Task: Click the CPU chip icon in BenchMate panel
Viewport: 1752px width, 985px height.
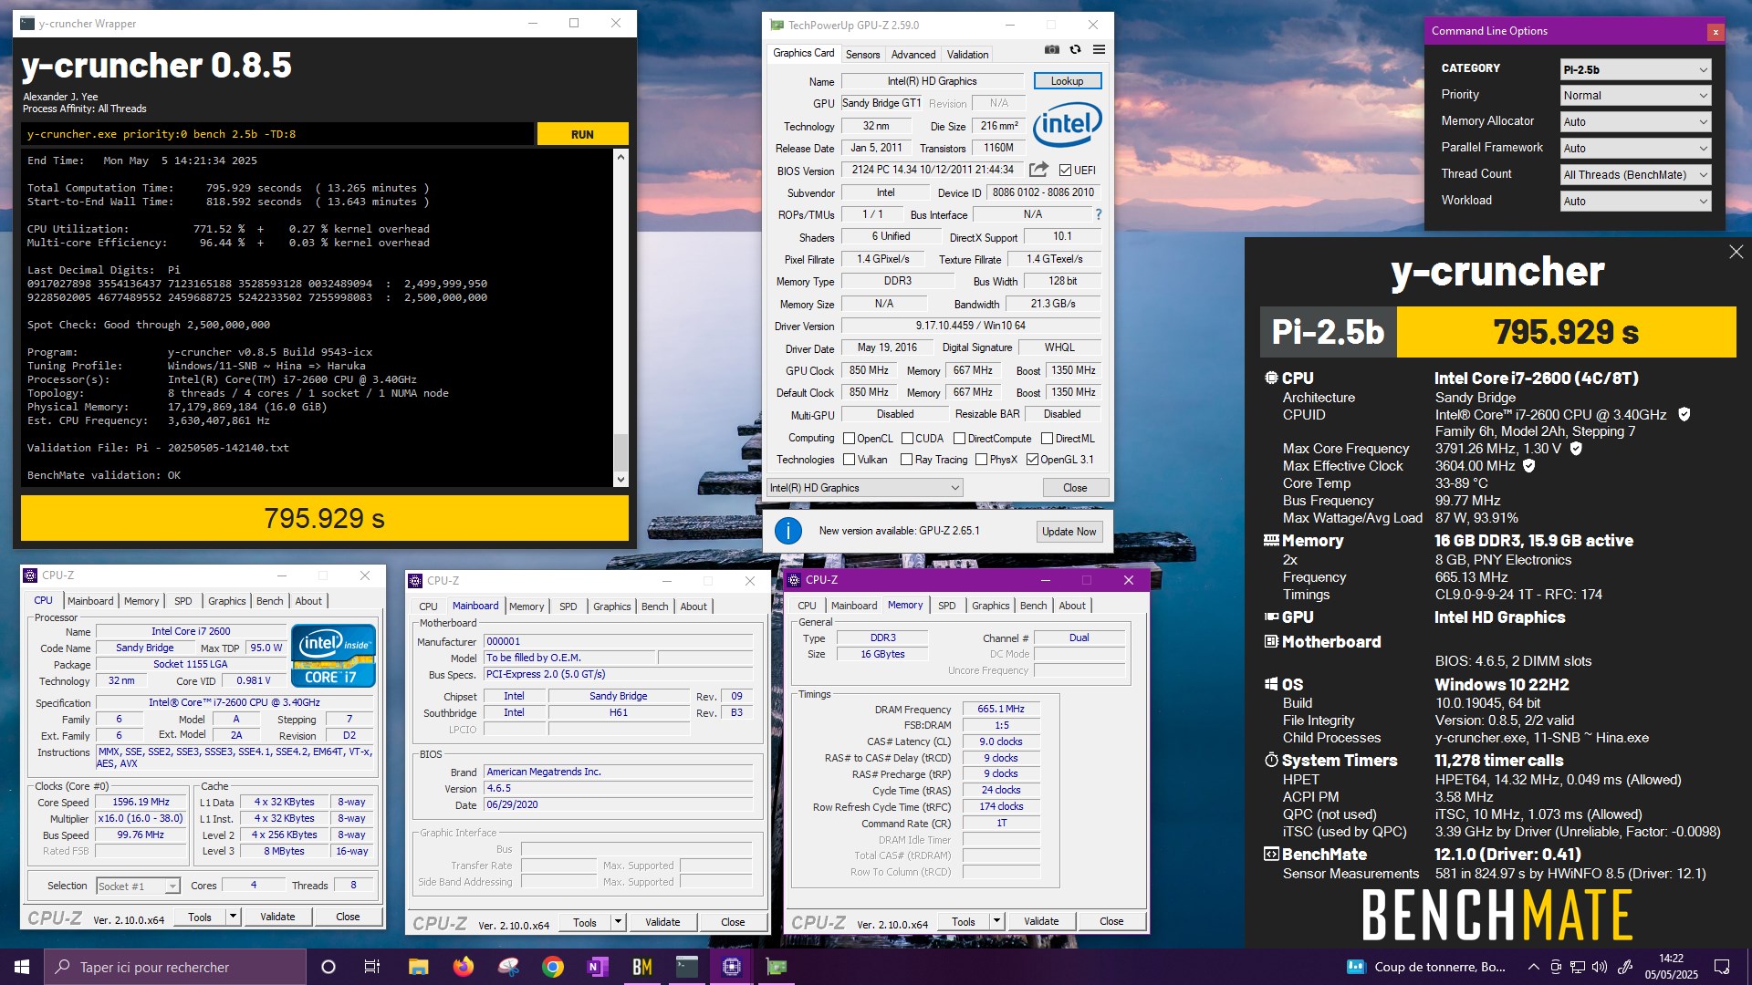Action: [x=1271, y=378]
